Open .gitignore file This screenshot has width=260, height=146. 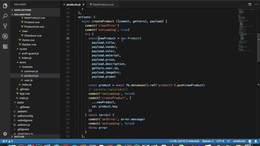click(x=23, y=129)
